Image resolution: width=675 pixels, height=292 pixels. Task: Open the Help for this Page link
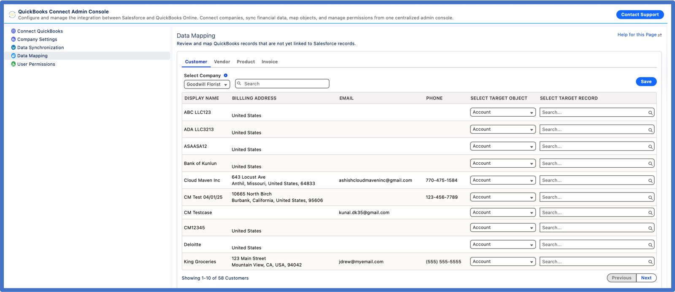click(637, 35)
